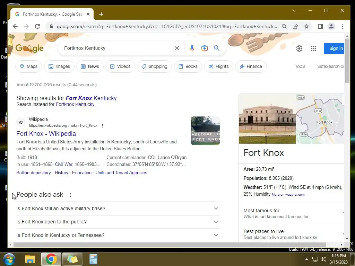The image size is (355, 266).
Task: Open the site info padlock icon
Action: coord(51,26)
